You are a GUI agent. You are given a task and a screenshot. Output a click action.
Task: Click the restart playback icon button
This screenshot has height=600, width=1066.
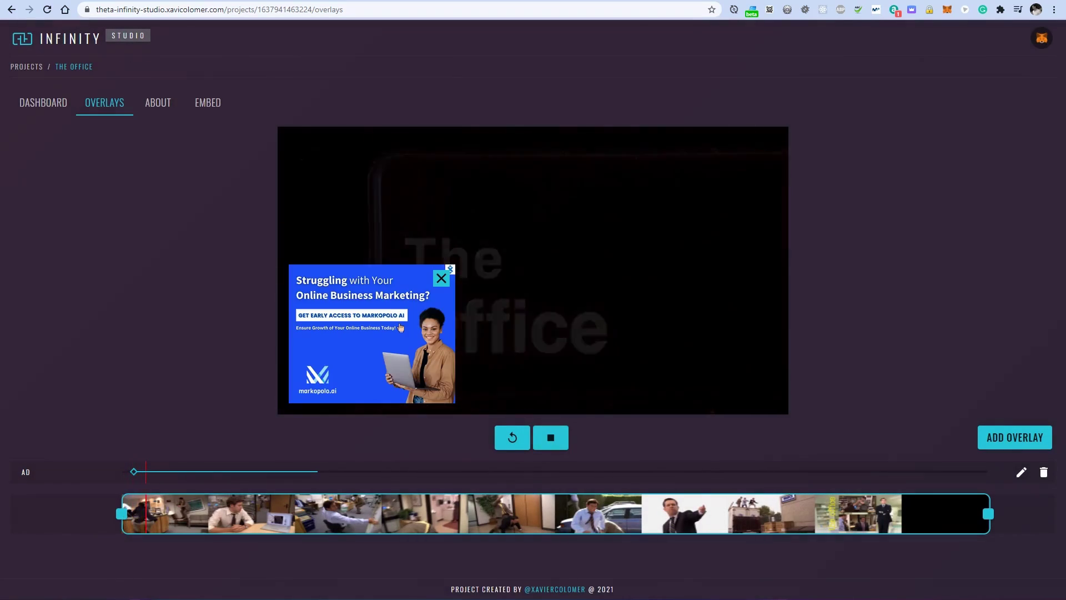pyautogui.click(x=512, y=438)
